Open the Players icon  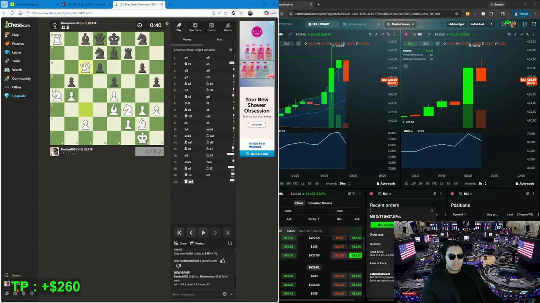228,27
